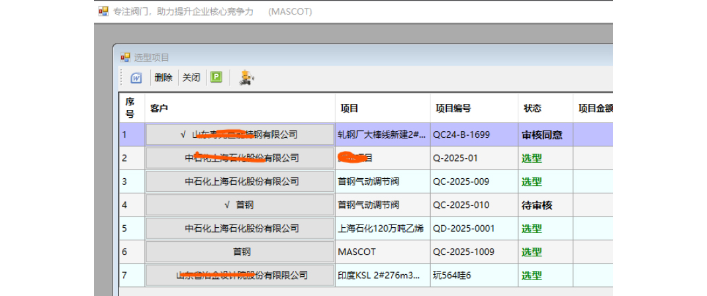
Task: Select project number QC-2025-1009
Action: pyautogui.click(x=475, y=252)
